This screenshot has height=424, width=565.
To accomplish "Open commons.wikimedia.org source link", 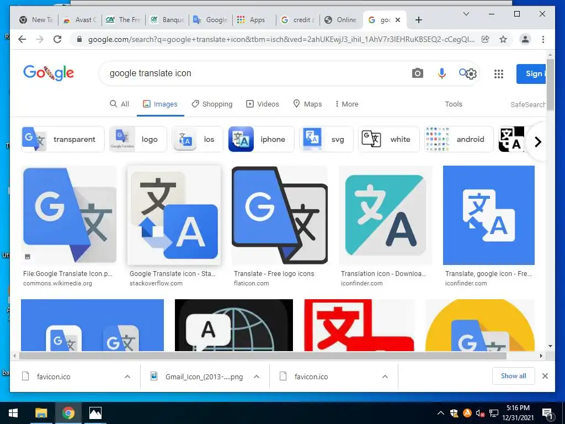I will coord(57,283).
